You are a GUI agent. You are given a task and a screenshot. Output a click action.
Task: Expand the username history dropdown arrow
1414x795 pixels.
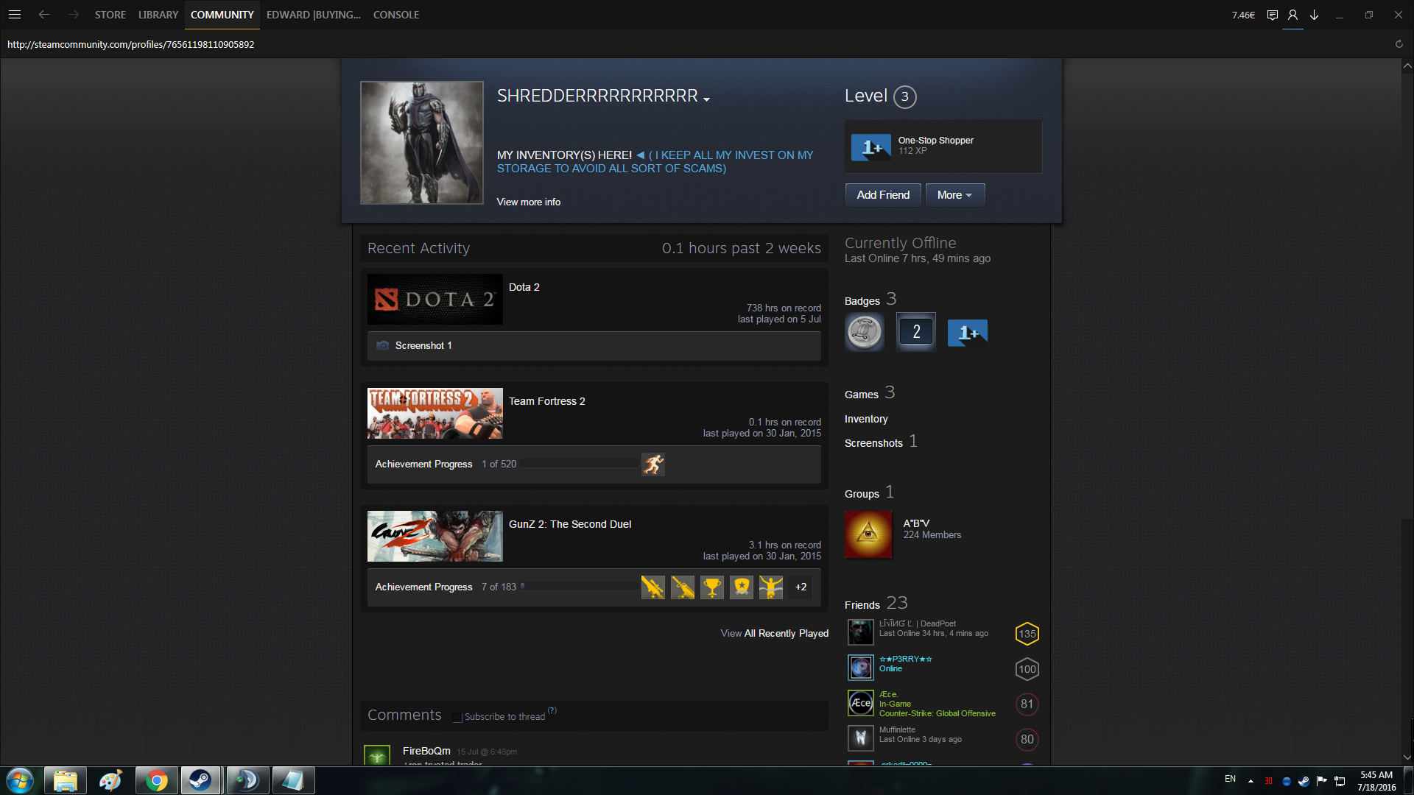coord(707,99)
